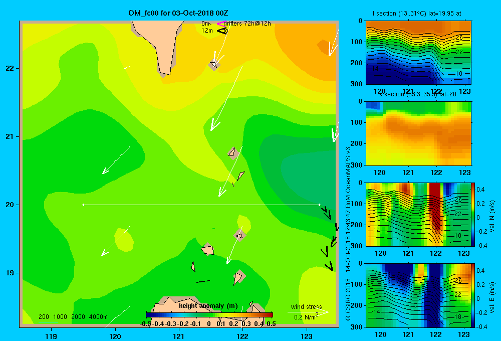Click longitude 122 label under salinity section
Image resolution: width=501 pixels, height=341 pixels.
(x=436, y=173)
